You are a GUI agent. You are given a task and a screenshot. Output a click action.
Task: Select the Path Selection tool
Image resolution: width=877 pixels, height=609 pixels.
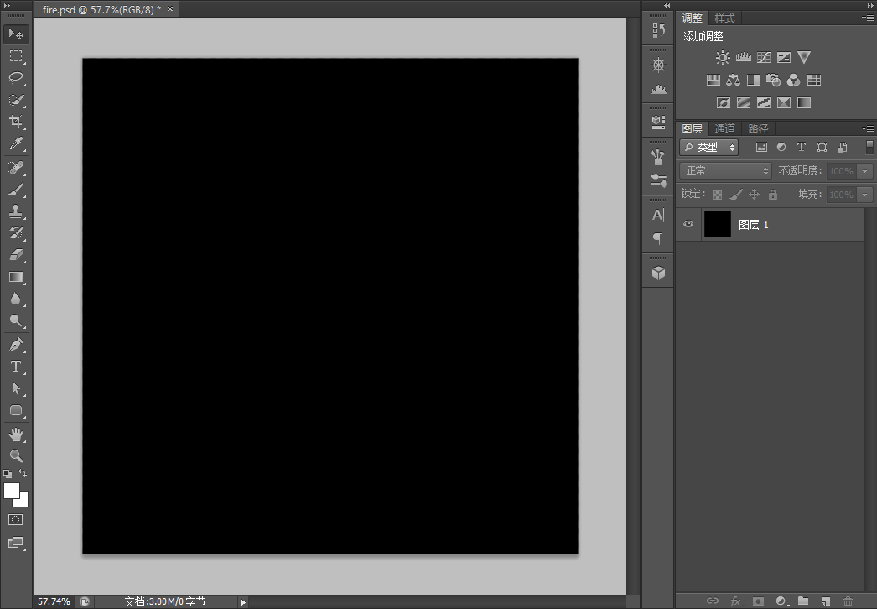pyautogui.click(x=16, y=388)
